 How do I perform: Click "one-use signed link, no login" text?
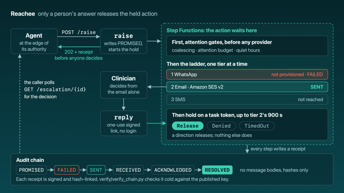coord(123,128)
